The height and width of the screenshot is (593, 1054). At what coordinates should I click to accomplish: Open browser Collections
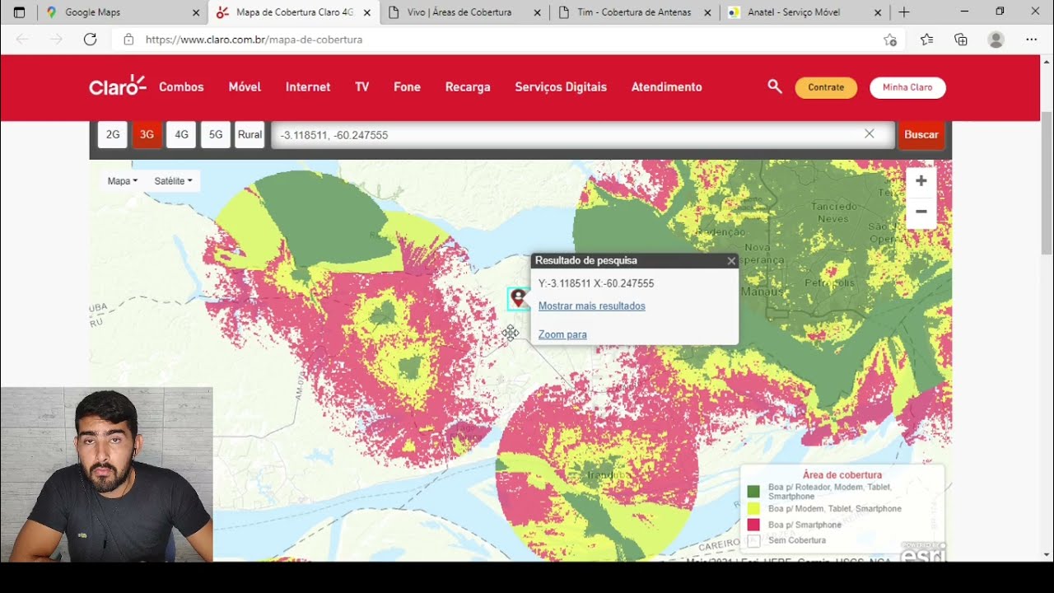pyautogui.click(x=961, y=40)
